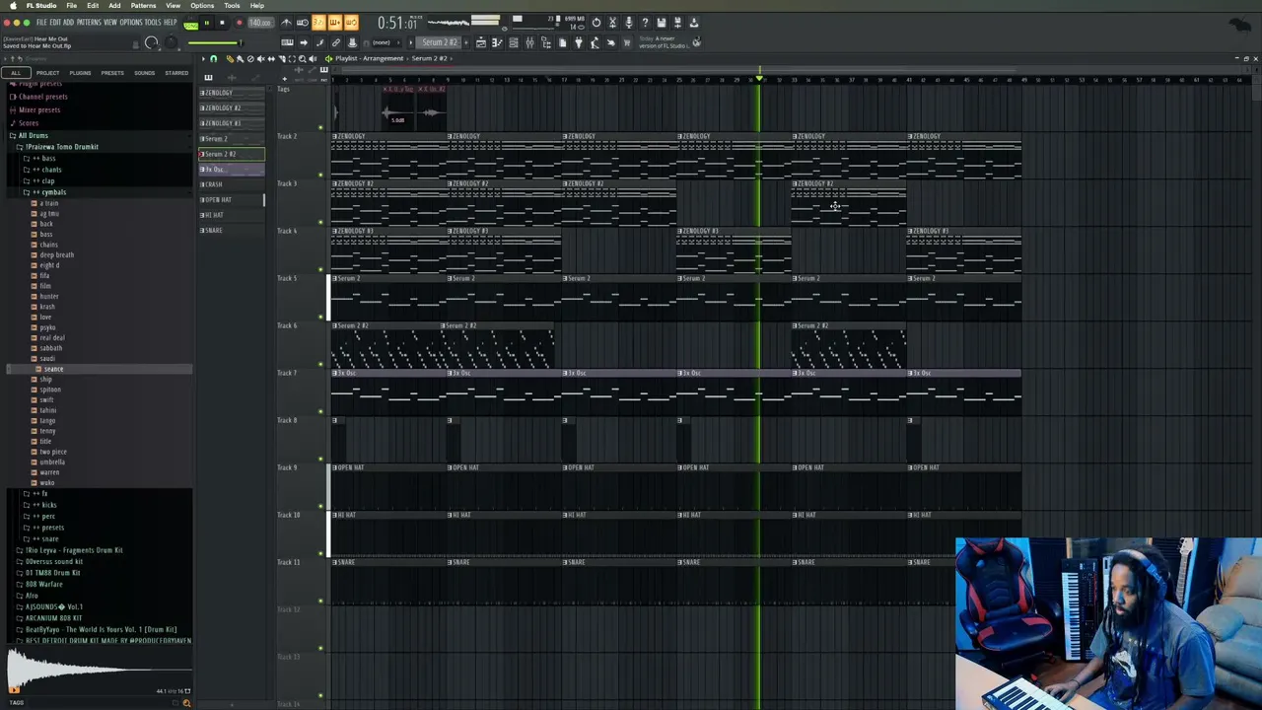Select the Paint brush tool in playlist toolbar
The width and height of the screenshot is (1262, 710).
click(x=240, y=59)
